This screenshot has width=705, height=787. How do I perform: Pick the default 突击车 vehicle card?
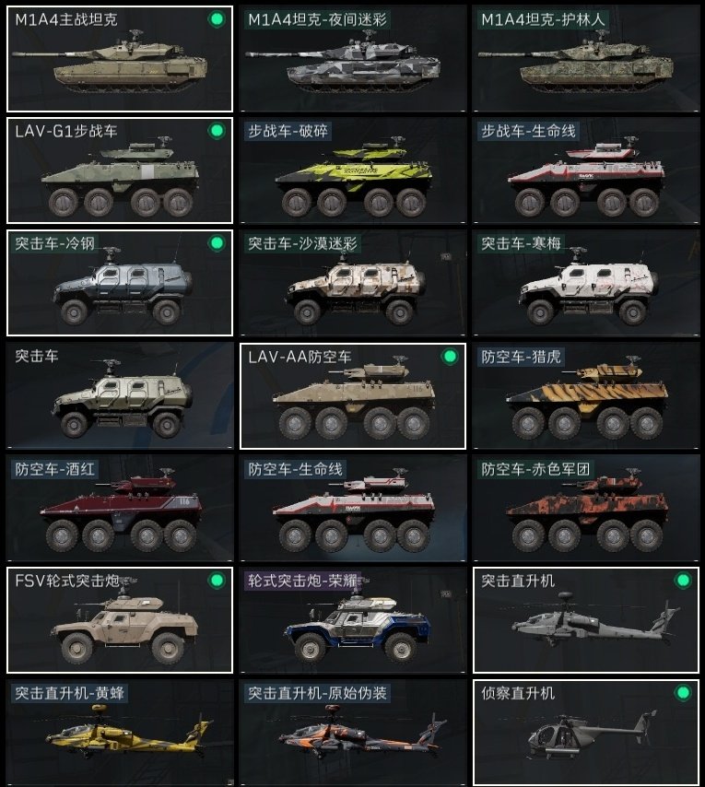point(120,396)
